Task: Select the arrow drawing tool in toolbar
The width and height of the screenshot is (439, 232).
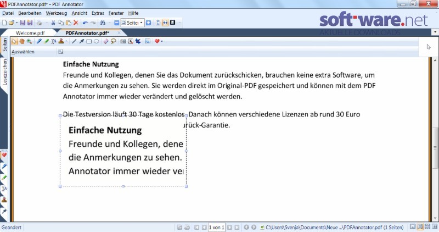Action: pyautogui.click(x=81, y=42)
